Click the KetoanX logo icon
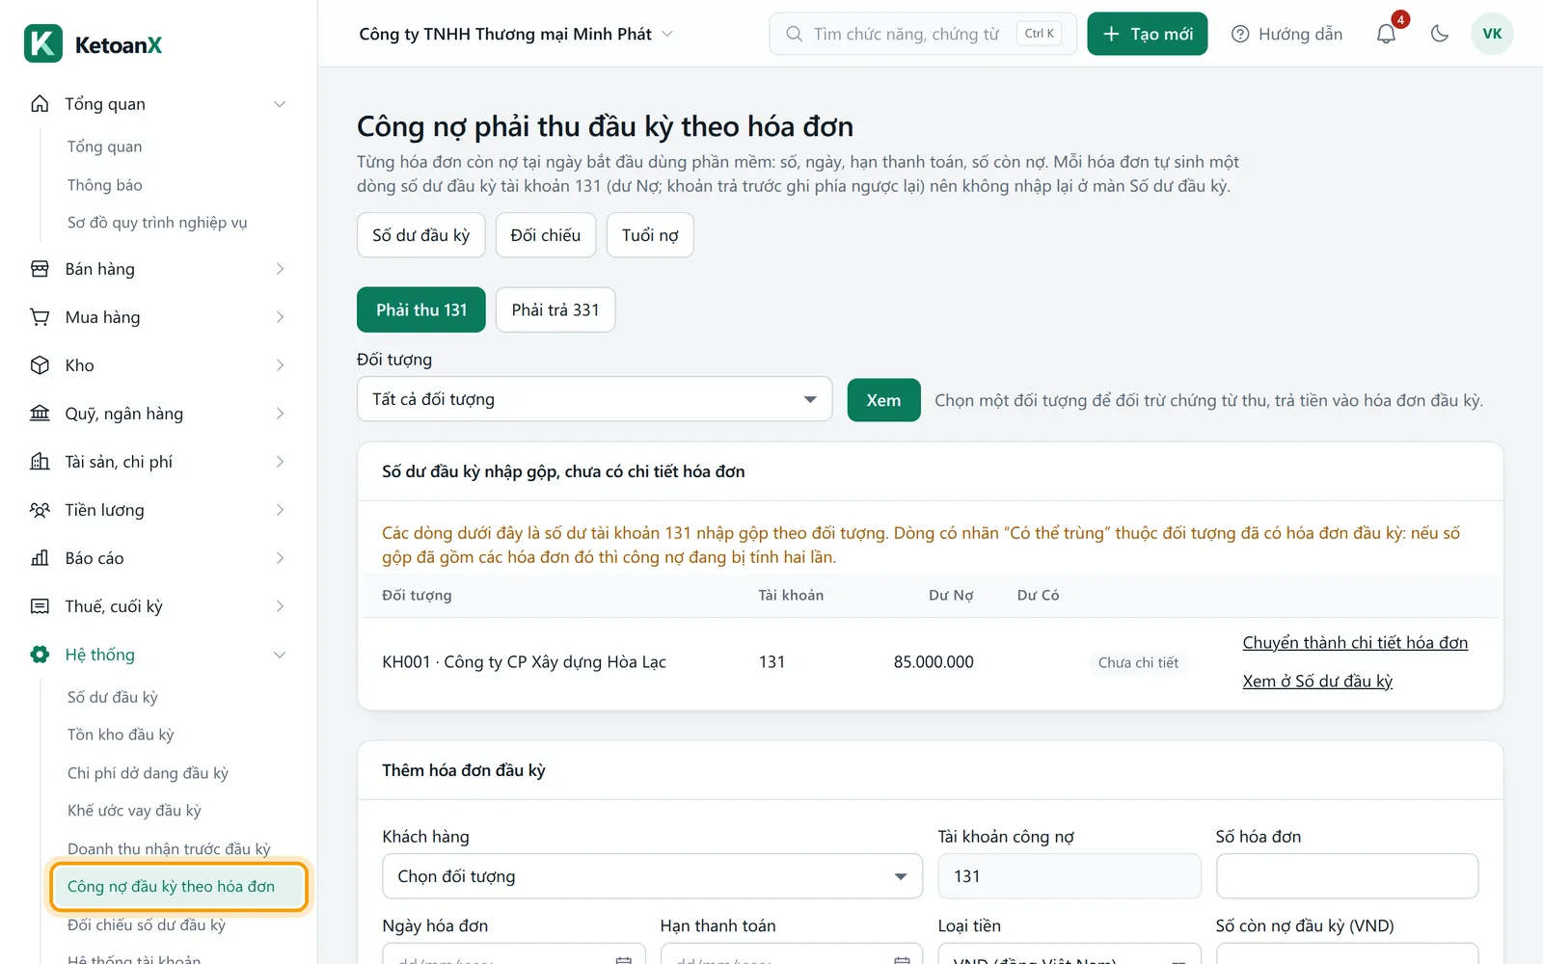Screen dimensions: 1543x964 tap(43, 43)
